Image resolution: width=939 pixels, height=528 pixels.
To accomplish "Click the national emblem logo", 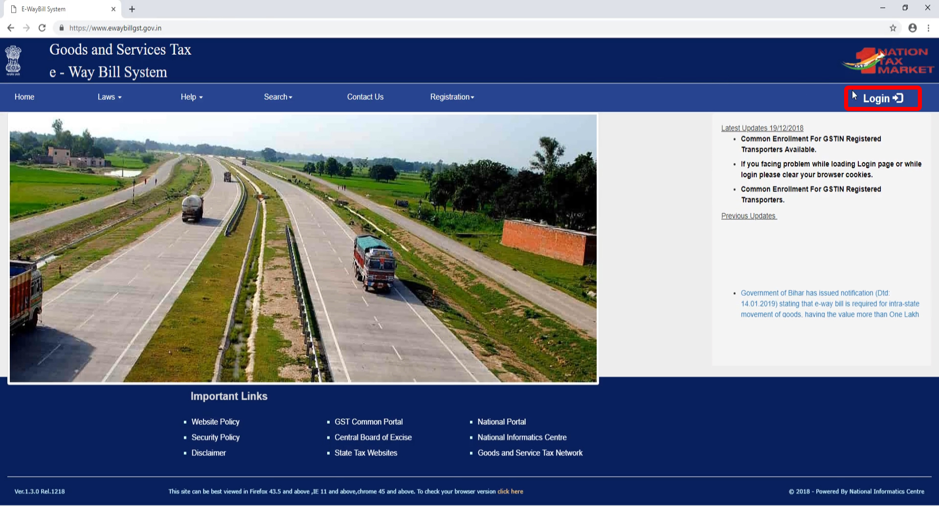I will pyautogui.click(x=13, y=60).
